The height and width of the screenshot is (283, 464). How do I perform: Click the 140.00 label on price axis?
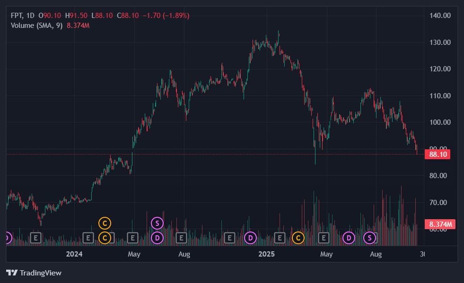tap(440, 16)
